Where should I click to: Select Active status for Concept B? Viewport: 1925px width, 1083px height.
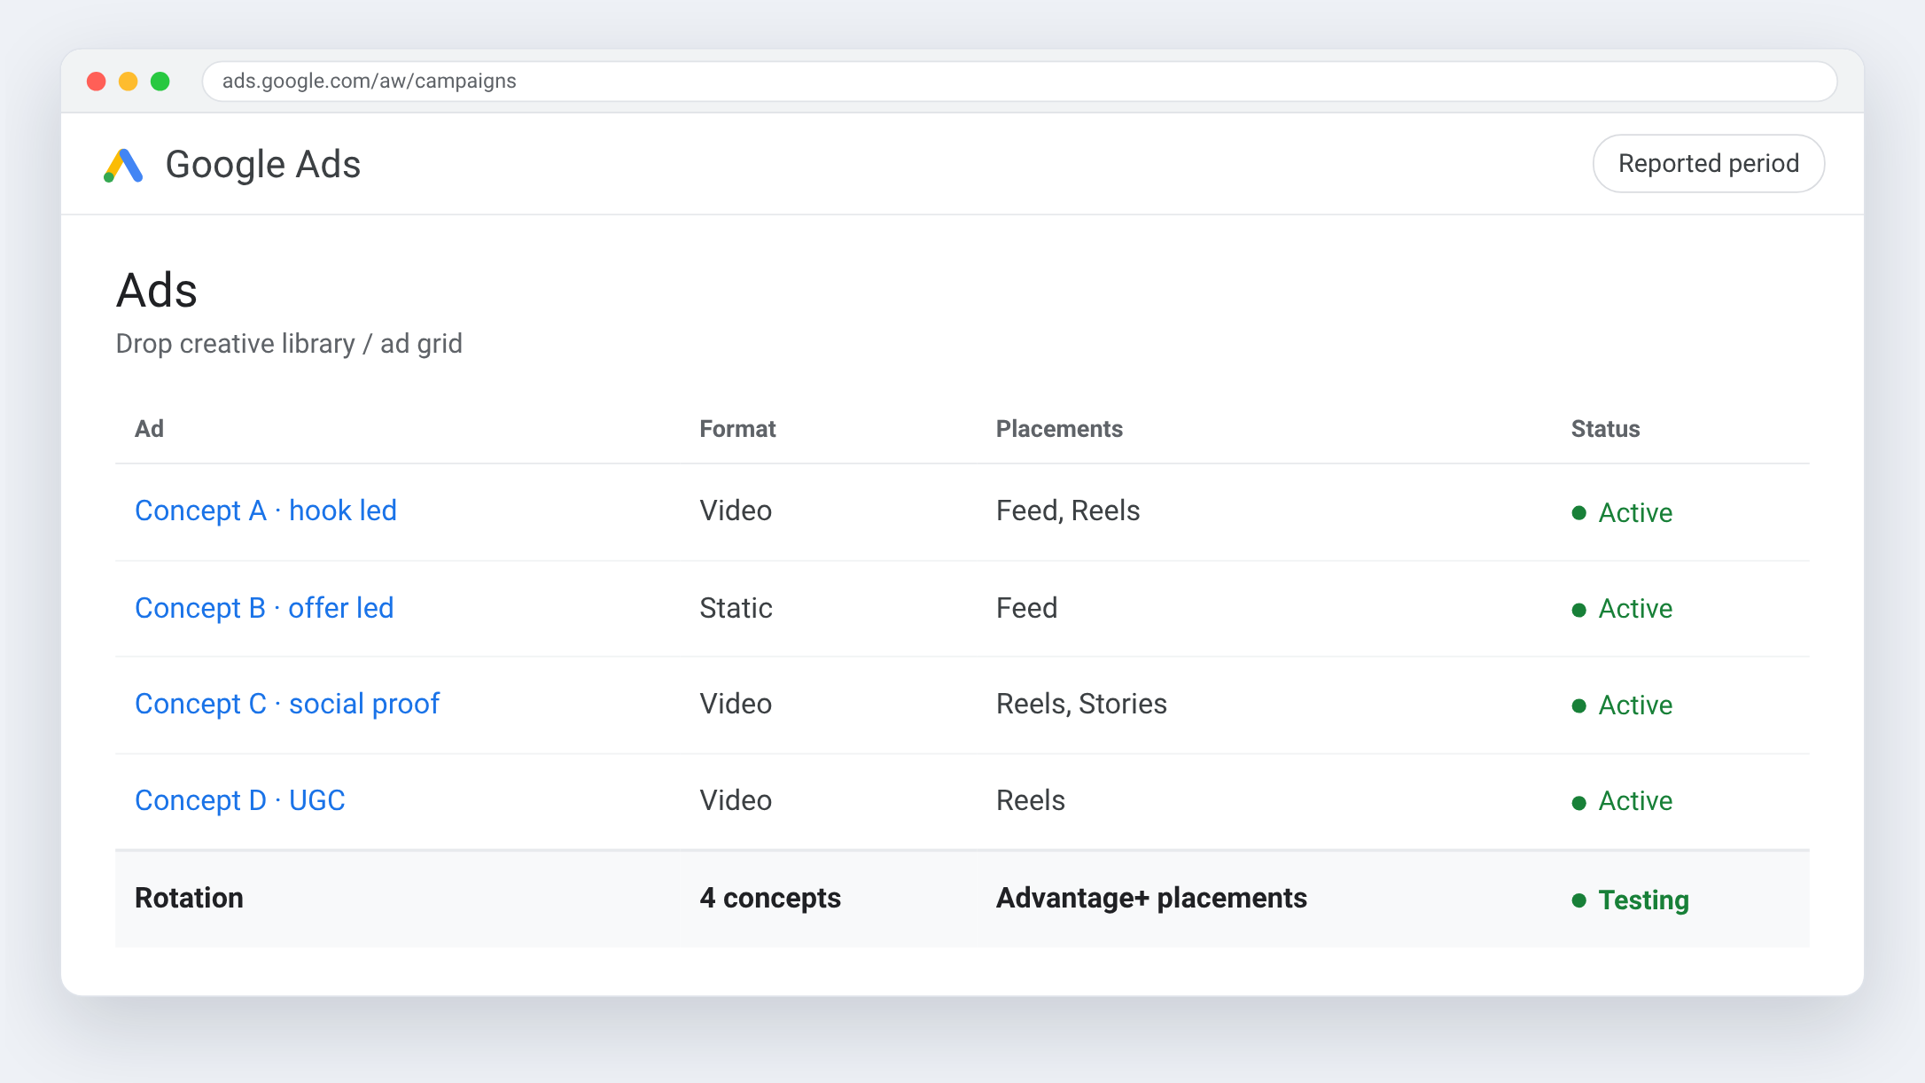[x=1622, y=609]
